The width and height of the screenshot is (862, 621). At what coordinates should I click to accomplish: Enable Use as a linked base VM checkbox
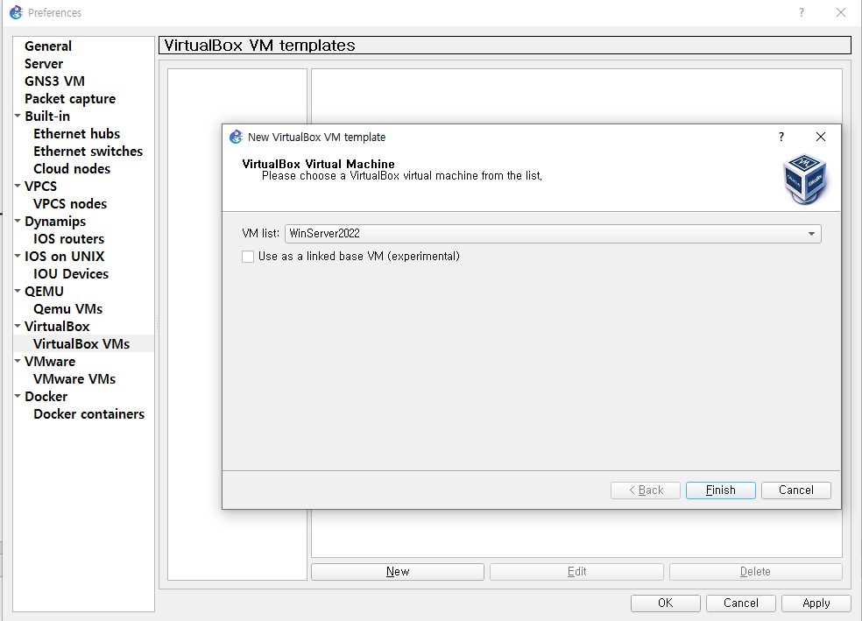[x=248, y=257]
